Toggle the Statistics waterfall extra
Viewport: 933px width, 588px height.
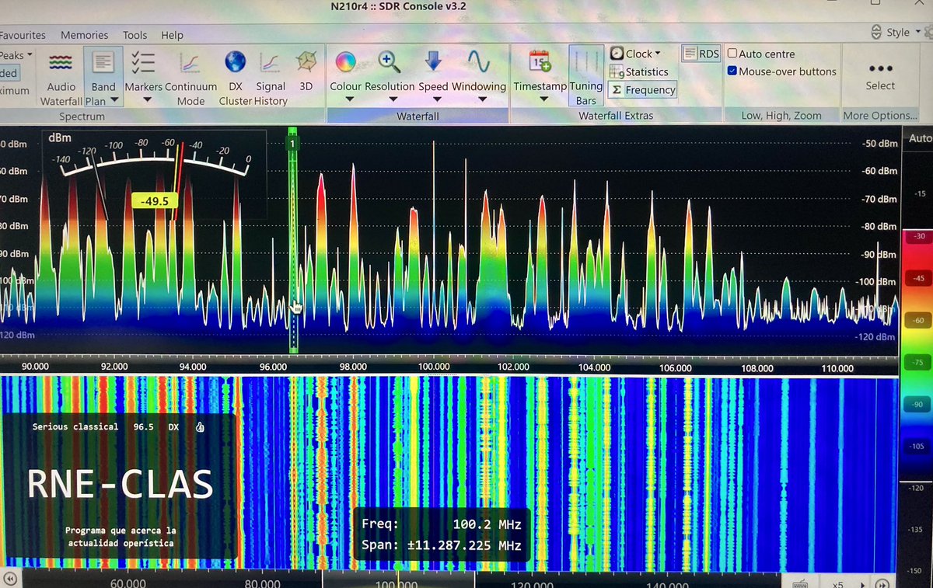(x=638, y=71)
